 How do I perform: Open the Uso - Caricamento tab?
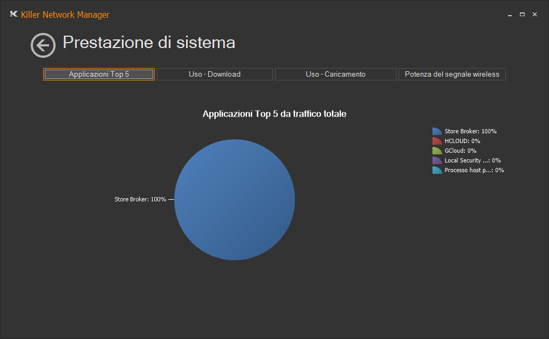coord(335,74)
